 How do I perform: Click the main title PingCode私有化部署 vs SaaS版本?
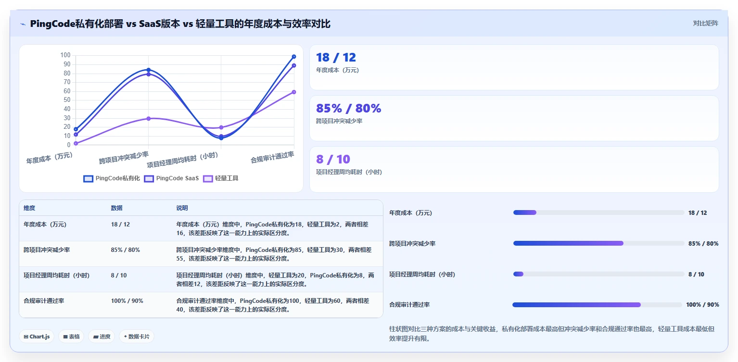(x=180, y=24)
